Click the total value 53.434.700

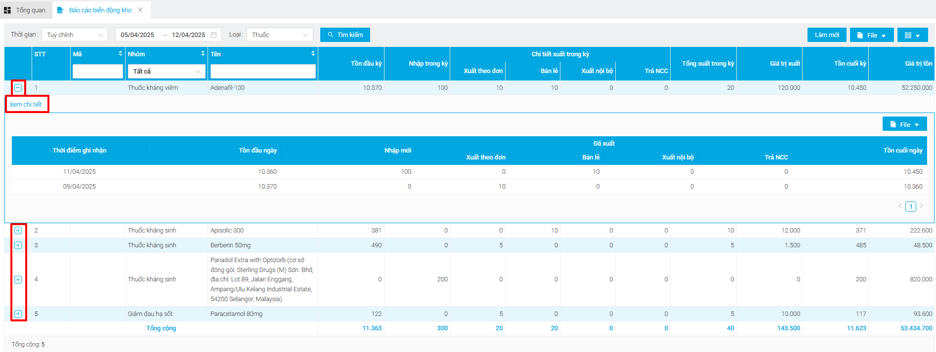coord(917,328)
